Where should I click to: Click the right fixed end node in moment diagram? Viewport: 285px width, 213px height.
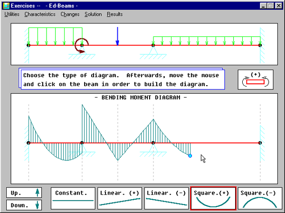260,143
